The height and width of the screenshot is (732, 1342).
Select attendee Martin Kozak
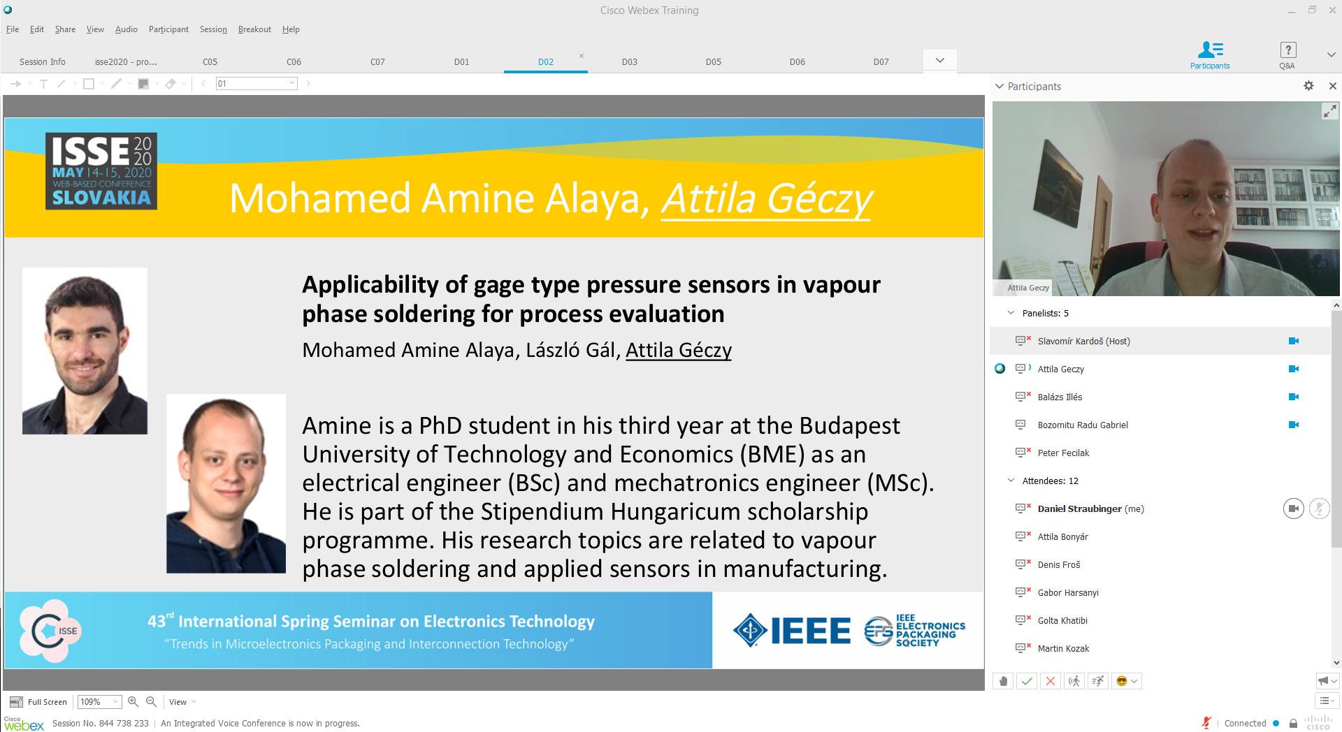(1160, 648)
